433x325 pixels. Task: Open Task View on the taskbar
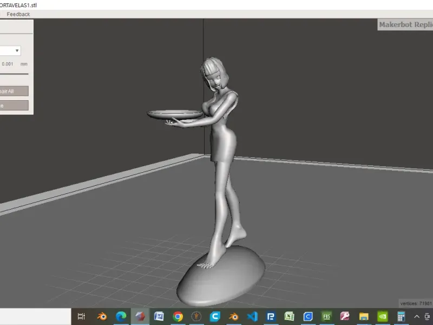click(x=81, y=316)
